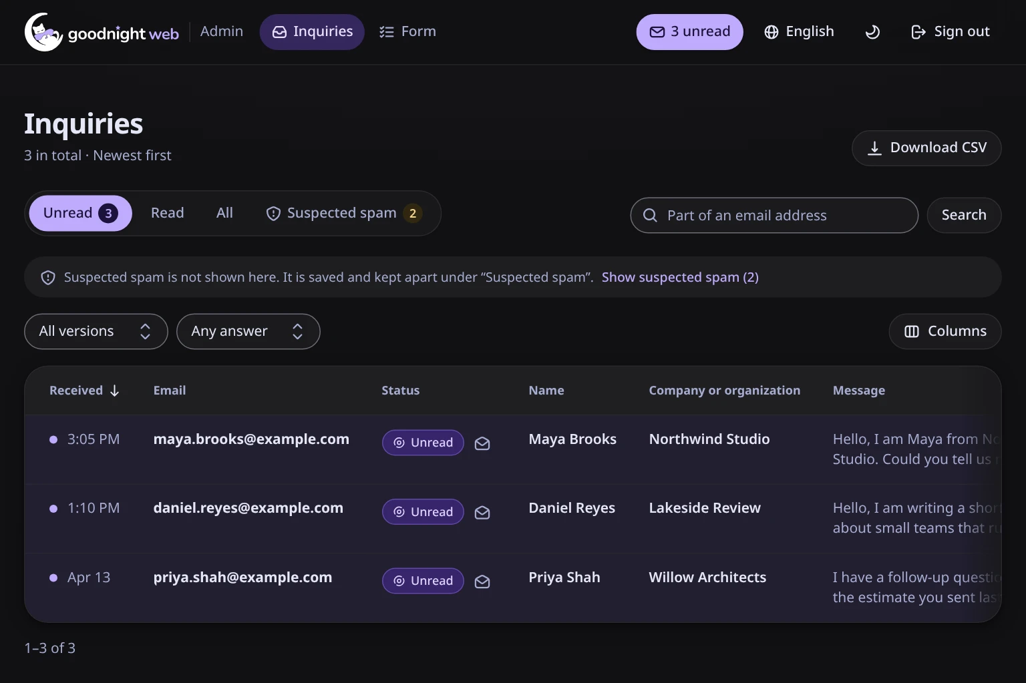Select the Suspected spam filter tab

tap(343, 213)
